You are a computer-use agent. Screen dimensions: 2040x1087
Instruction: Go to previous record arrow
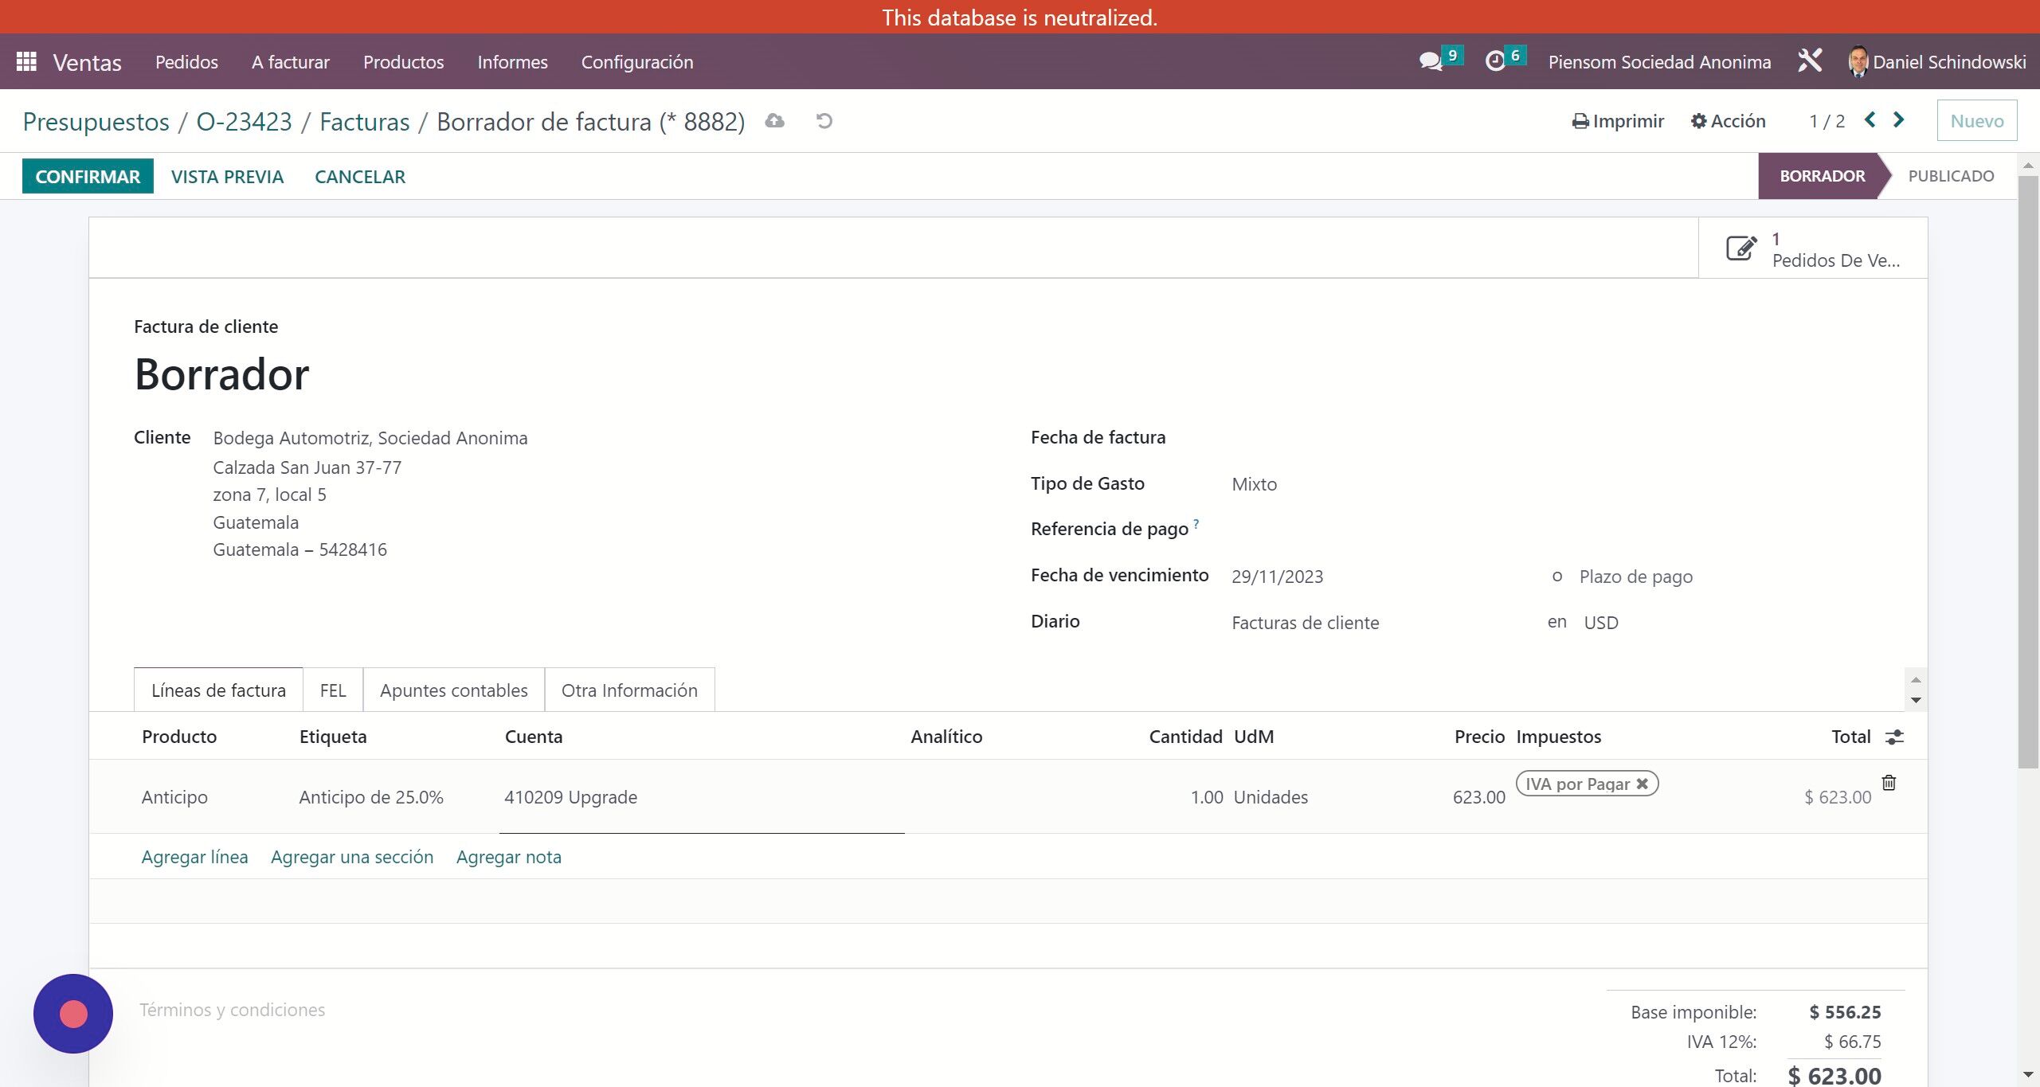tap(1870, 120)
